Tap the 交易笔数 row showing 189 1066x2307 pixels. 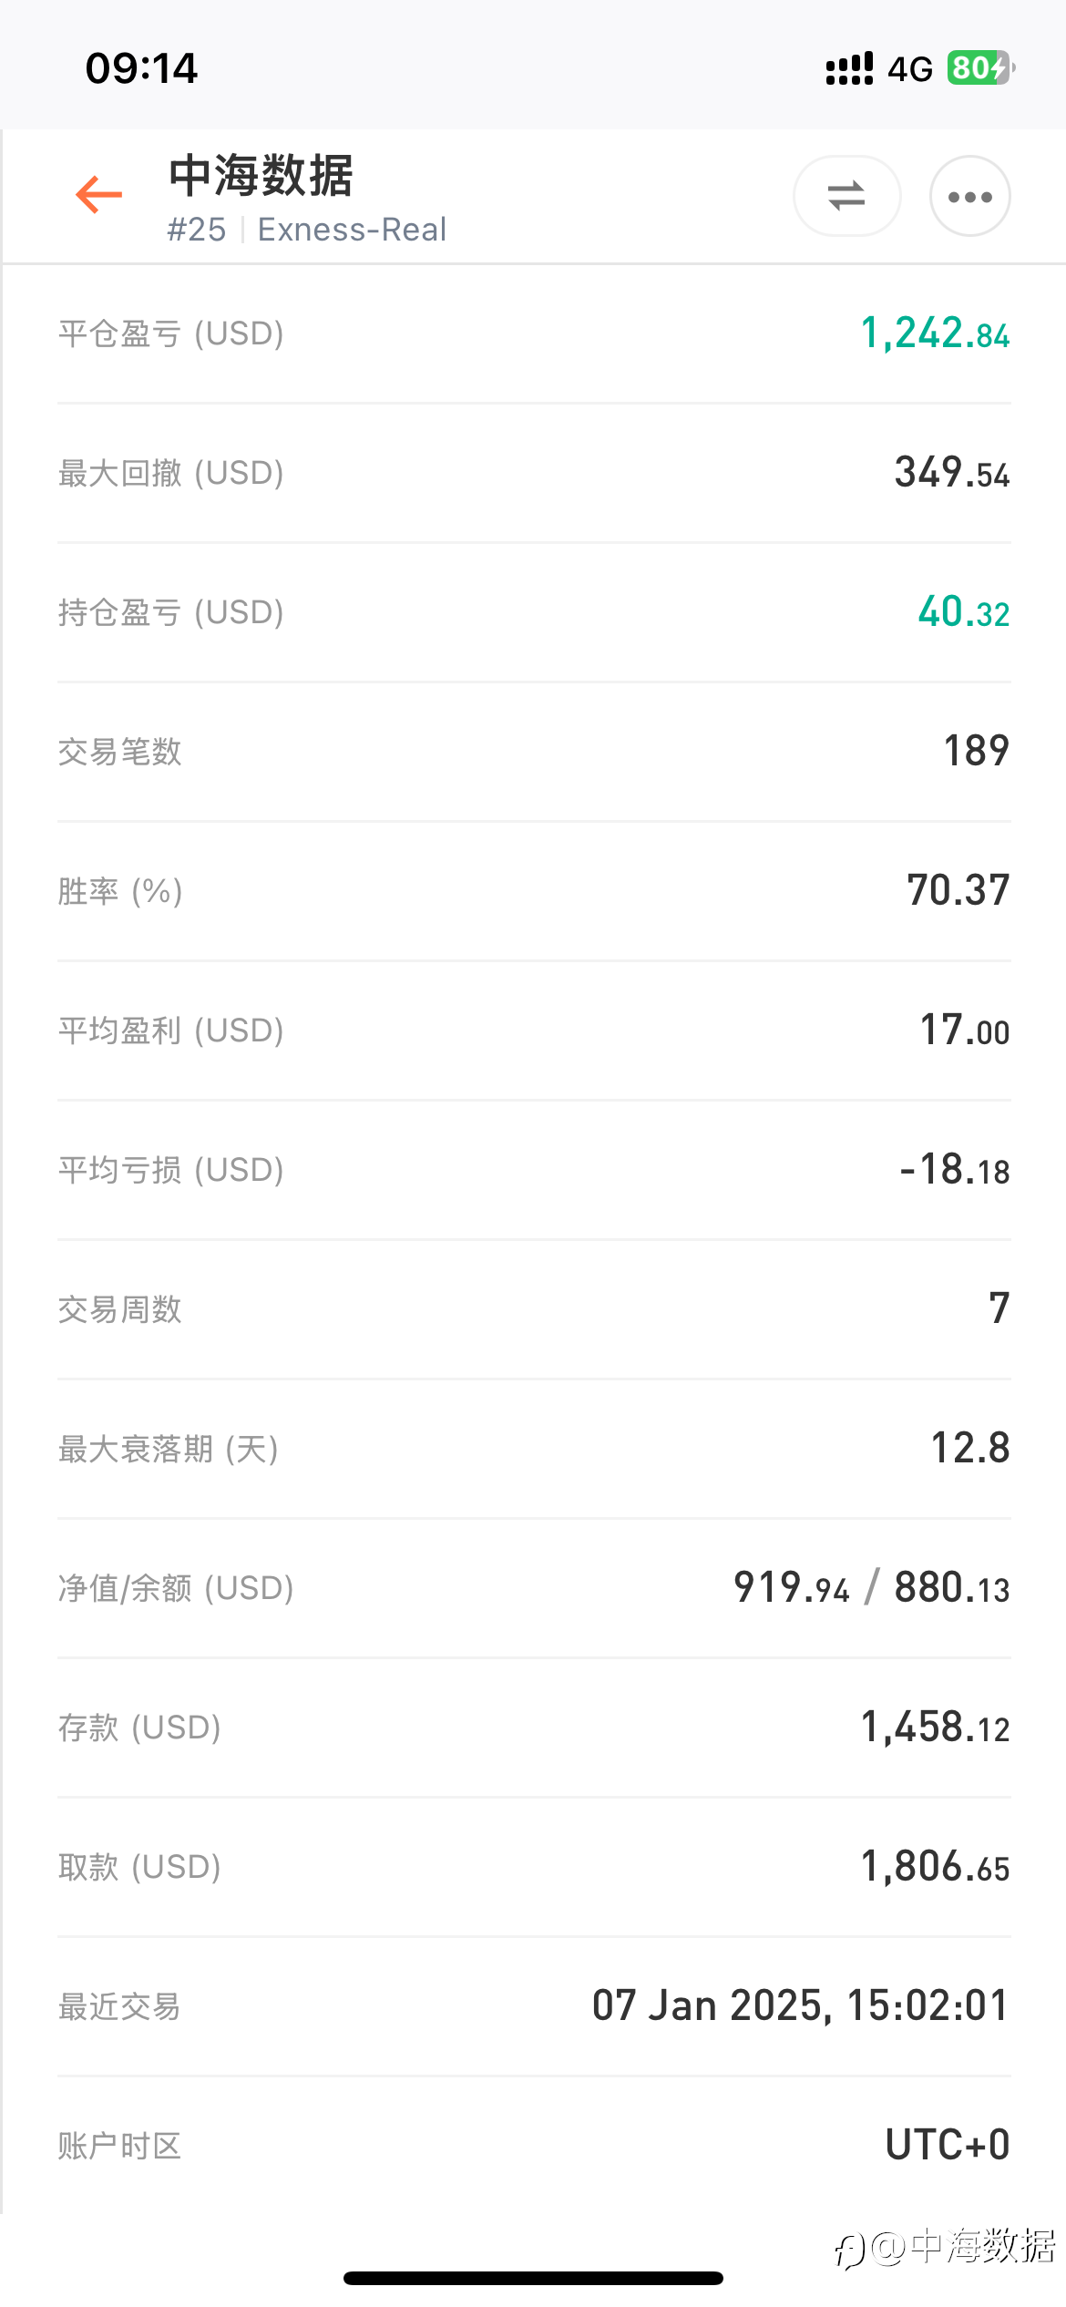pos(534,752)
